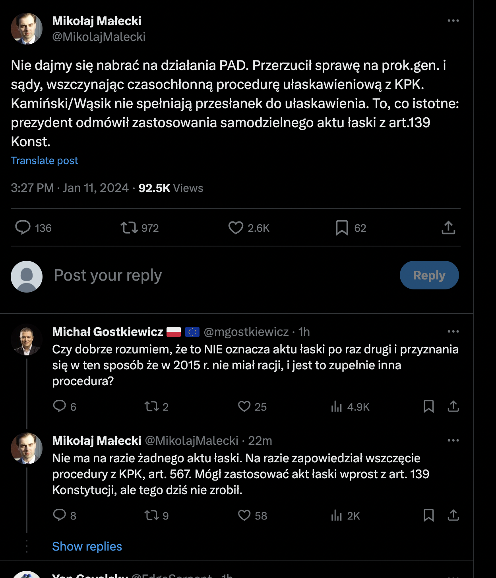The height and width of the screenshot is (578, 496).
Task: Like Małecki's reply with 58 likes
Action: [x=244, y=515]
